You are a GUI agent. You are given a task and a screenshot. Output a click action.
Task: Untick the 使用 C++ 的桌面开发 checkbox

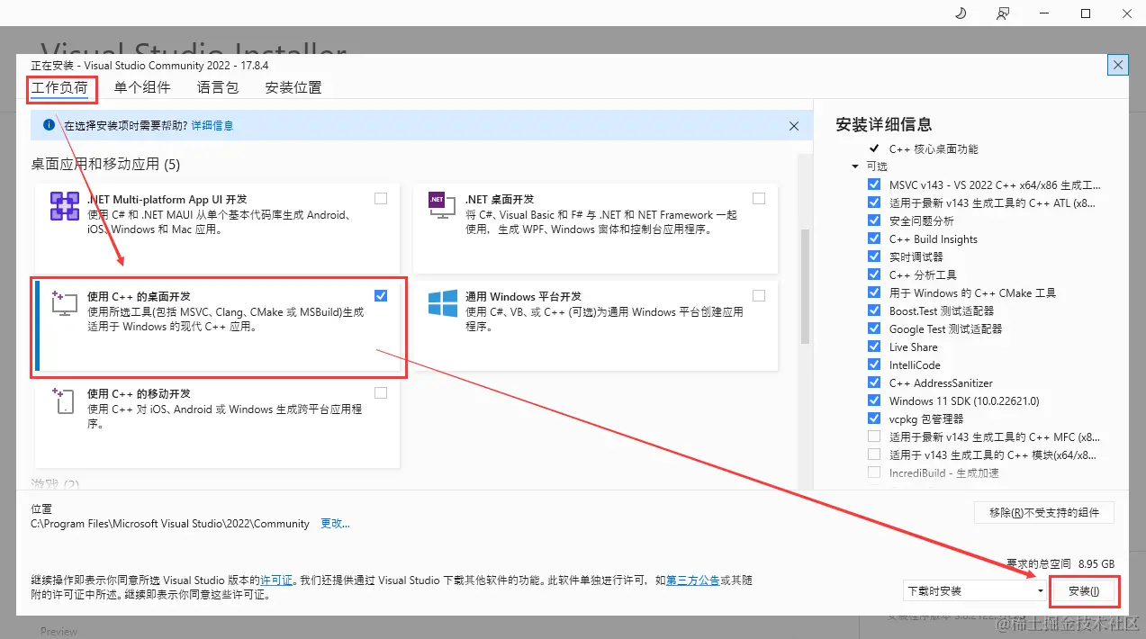[x=381, y=295]
